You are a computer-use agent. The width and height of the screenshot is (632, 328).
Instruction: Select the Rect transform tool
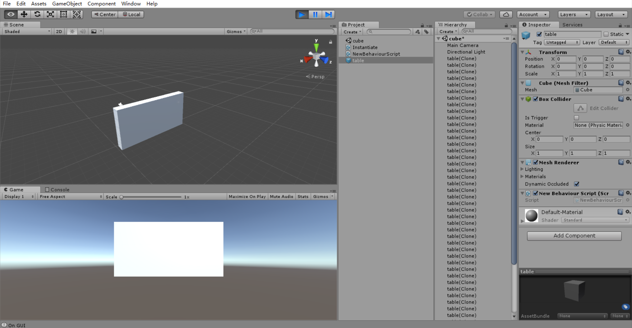click(x=63, y=14)
